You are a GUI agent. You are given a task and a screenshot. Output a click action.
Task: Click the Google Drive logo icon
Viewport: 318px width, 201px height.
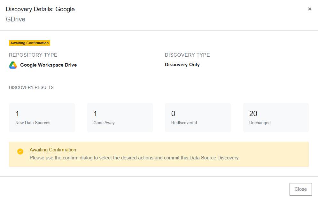pyautogui.click(x=13, y=65)
